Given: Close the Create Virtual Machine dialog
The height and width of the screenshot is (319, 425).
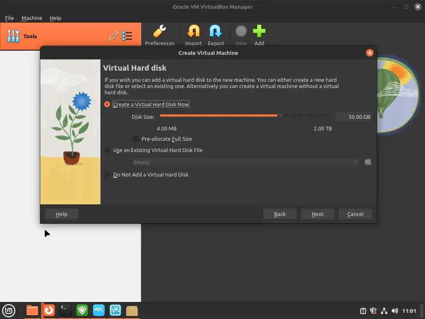Looking at the screenshot, I should [x=369, y=53].
